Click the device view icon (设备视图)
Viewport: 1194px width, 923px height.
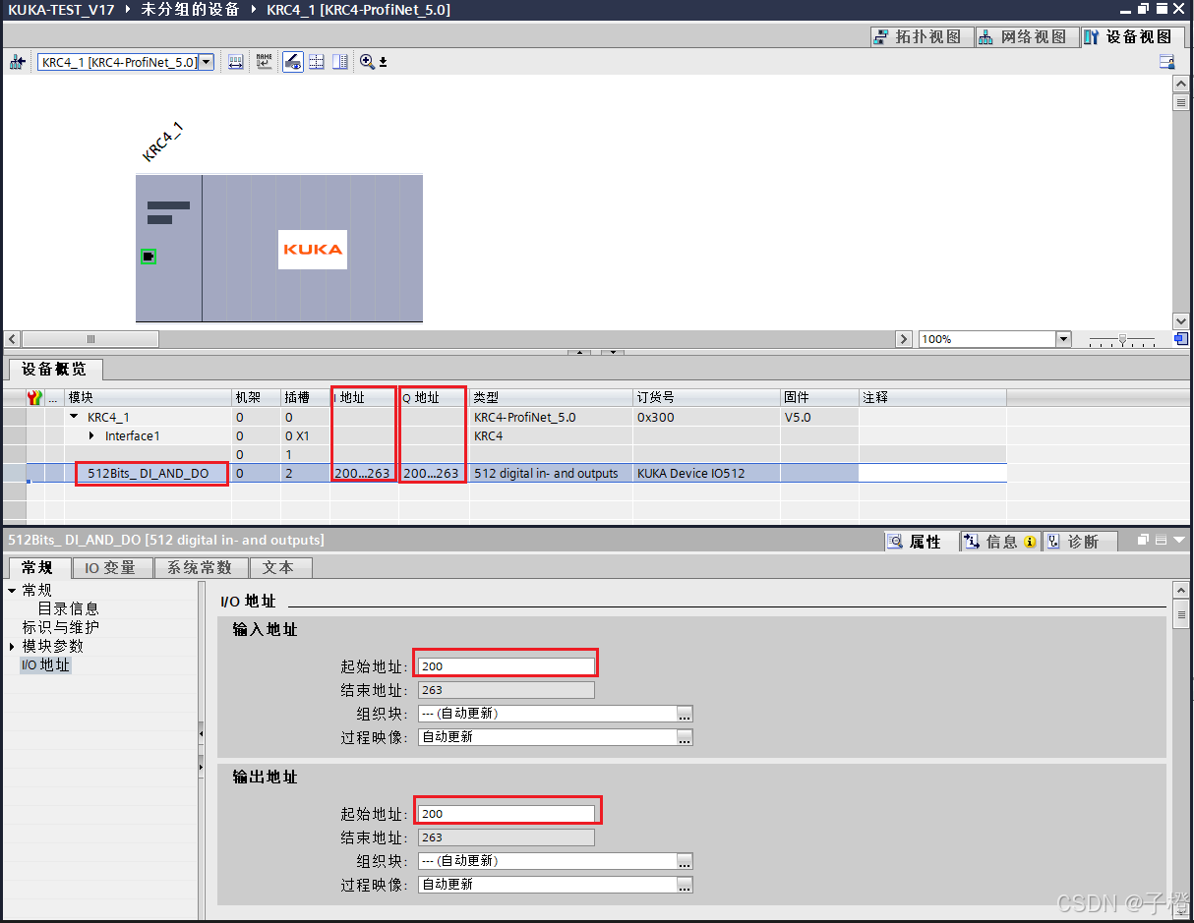pyautogui.click(x=1129, y=36)
